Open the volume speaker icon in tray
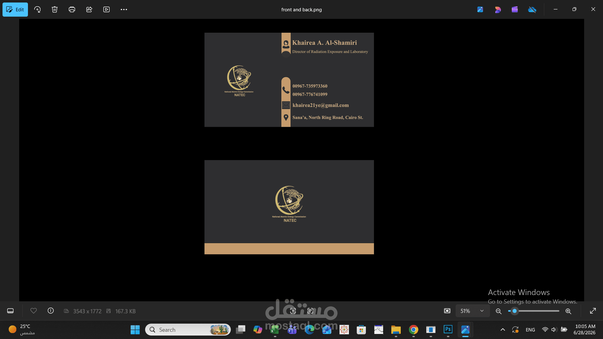This screenshot has width=603, height=339. click(554, 330)
